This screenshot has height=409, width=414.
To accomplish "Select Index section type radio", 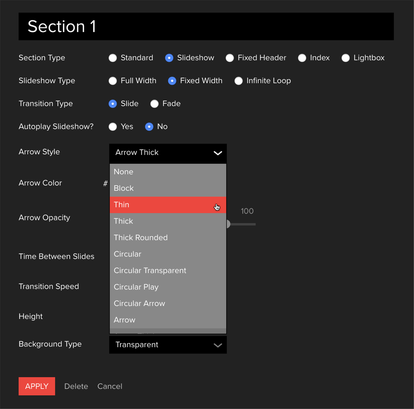I will (302, 58).
